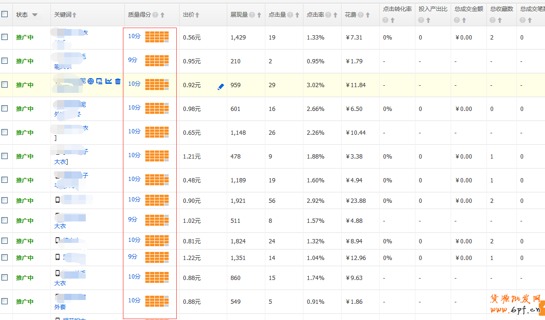
Task: Select the checkbox in the row with 0.92元 bid
Action: (x=5, y=85)
